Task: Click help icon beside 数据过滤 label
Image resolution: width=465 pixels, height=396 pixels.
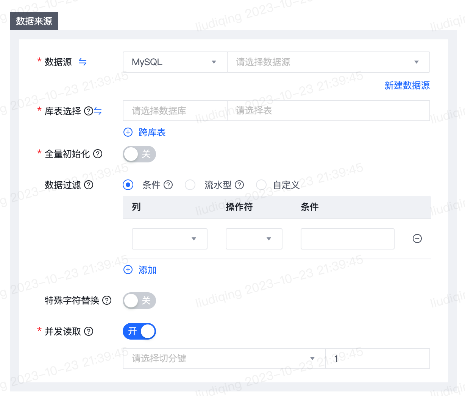Action: [x=89, y=185]
